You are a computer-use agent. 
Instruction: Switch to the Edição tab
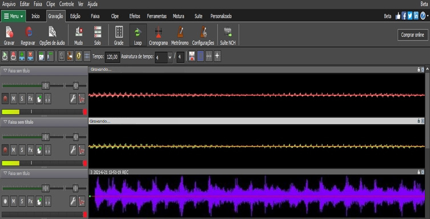coord(75,16)
